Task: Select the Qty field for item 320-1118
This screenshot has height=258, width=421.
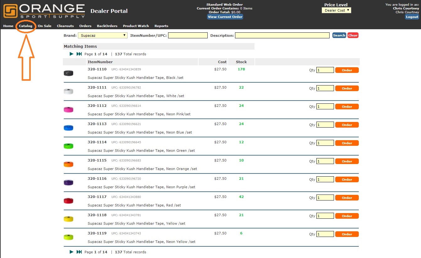Action: (325, 216)
